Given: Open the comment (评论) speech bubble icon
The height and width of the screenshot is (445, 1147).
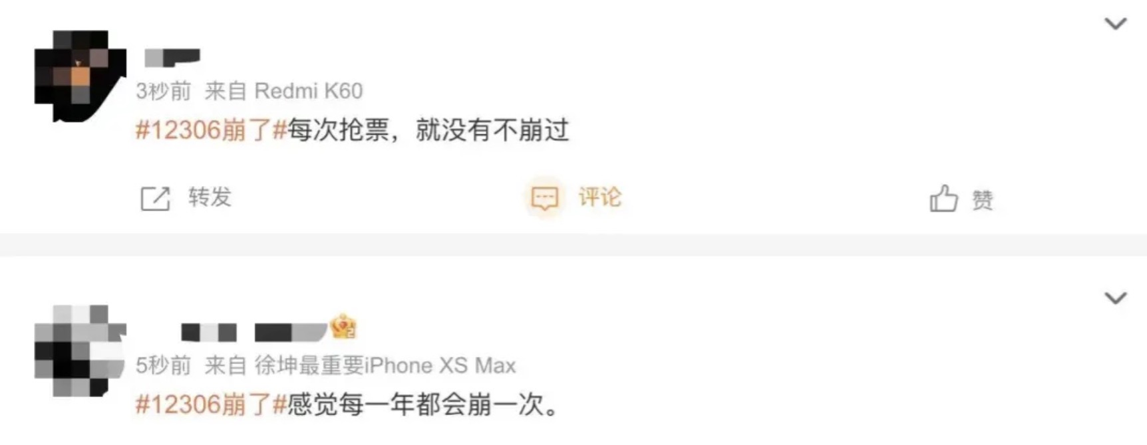Looking at the screenshot, I should 544,198.
